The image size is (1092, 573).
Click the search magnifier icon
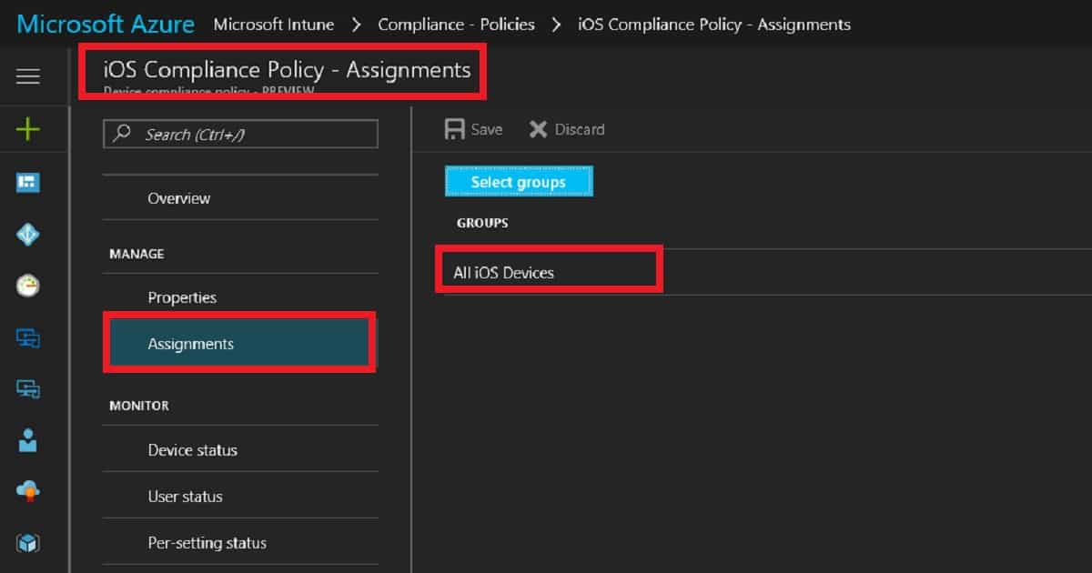coord(122,135)
